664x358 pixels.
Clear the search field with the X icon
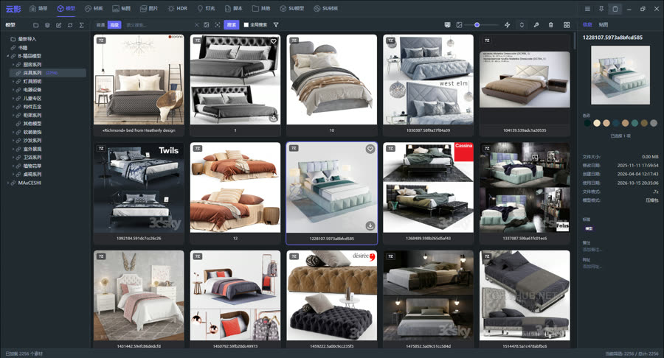[196, 25]
